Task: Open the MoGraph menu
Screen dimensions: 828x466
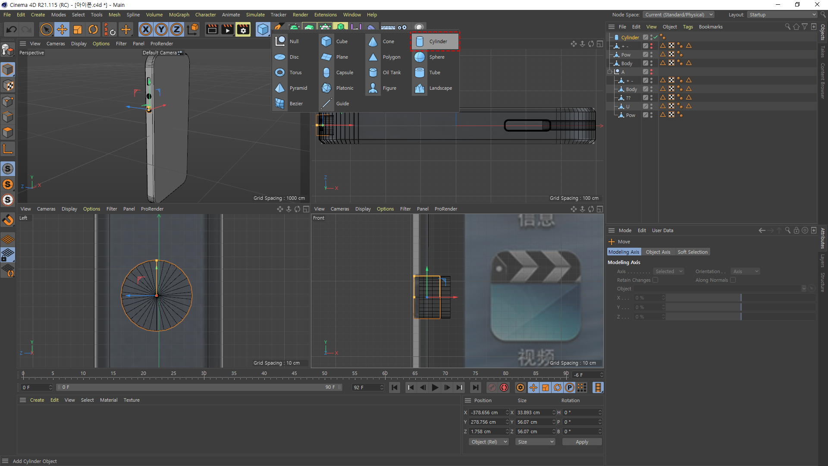Action: [179, 15]
